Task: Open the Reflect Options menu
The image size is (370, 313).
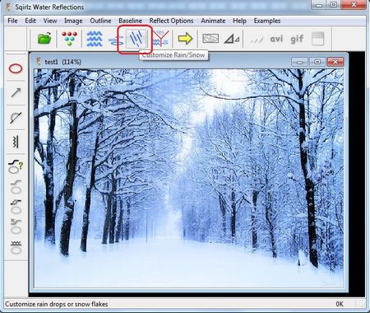Action: [x=171, y=21]
